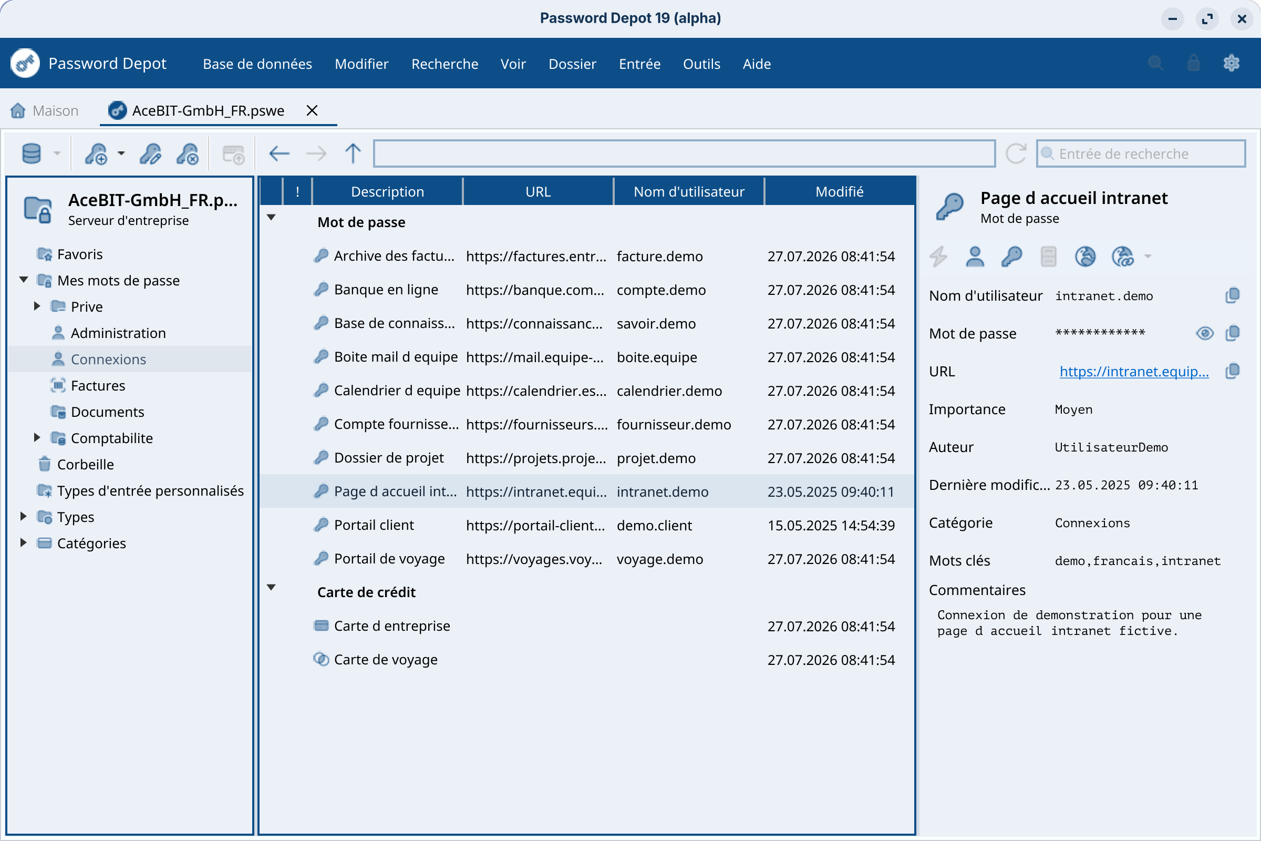Sort by the Nom d'utilisateur column header
Screen dimensions: 1261x841
(x=689, y=191)
